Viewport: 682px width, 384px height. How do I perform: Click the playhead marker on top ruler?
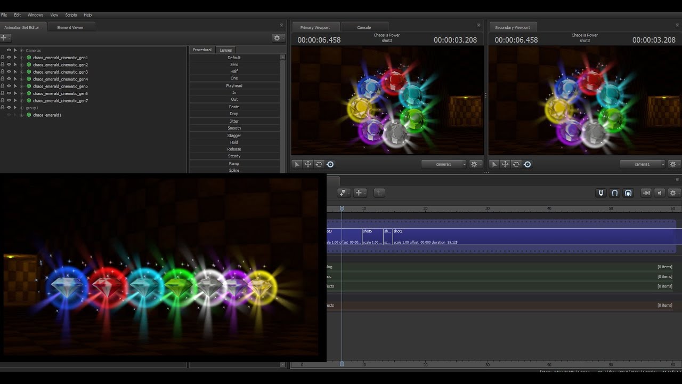point(342,209)
